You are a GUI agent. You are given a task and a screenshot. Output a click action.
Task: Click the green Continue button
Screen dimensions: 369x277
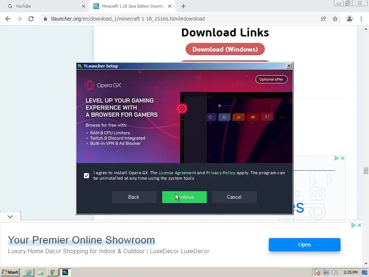184,197
